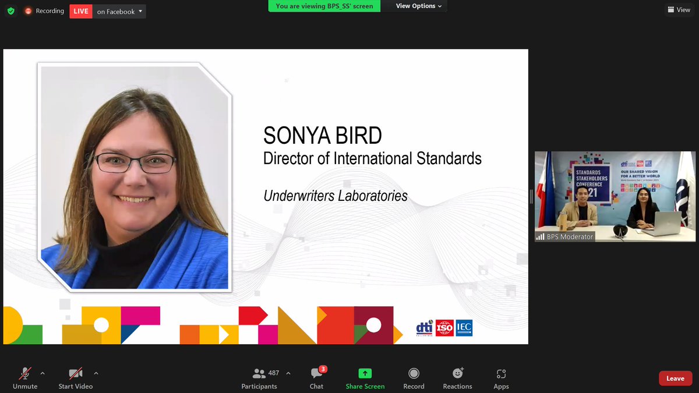Click the shared screen banner text
The image size is (699, 393).
[x=324, y=6]
